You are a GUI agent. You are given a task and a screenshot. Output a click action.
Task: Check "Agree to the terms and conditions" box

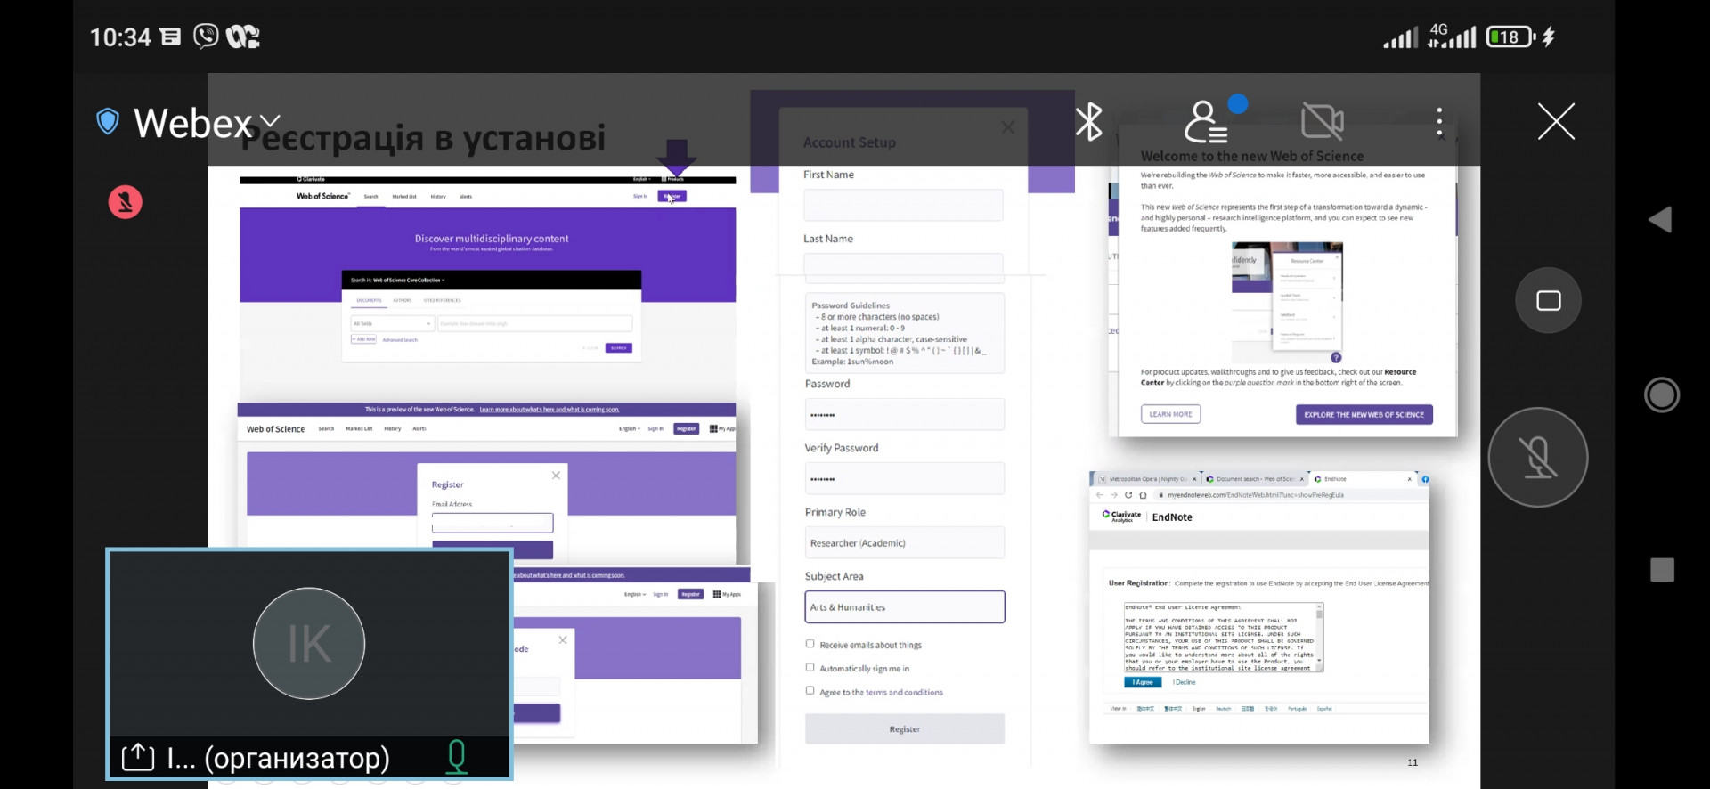click(810, 690)
